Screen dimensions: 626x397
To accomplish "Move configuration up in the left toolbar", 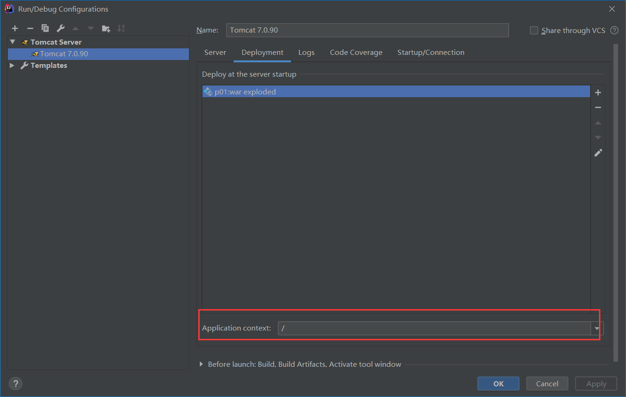I will click(75, 28).
